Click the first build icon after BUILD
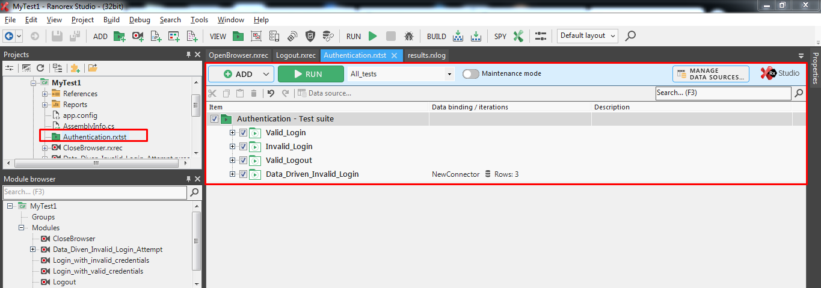This screenshot has height=288, width=821. point(458,36)
